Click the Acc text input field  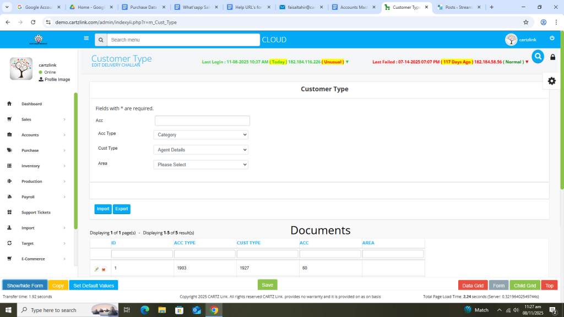click(202, 121)
